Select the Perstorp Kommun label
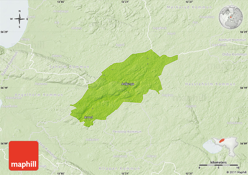The image size is (248, 175). coord(127,132)
